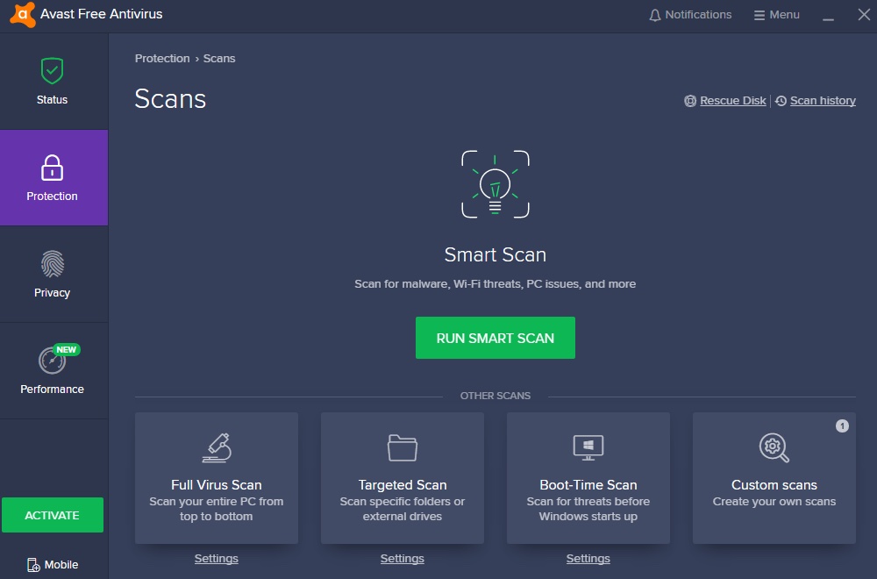
Task: Open the Performance gauge icon
Action: click(x=52, y=361)
